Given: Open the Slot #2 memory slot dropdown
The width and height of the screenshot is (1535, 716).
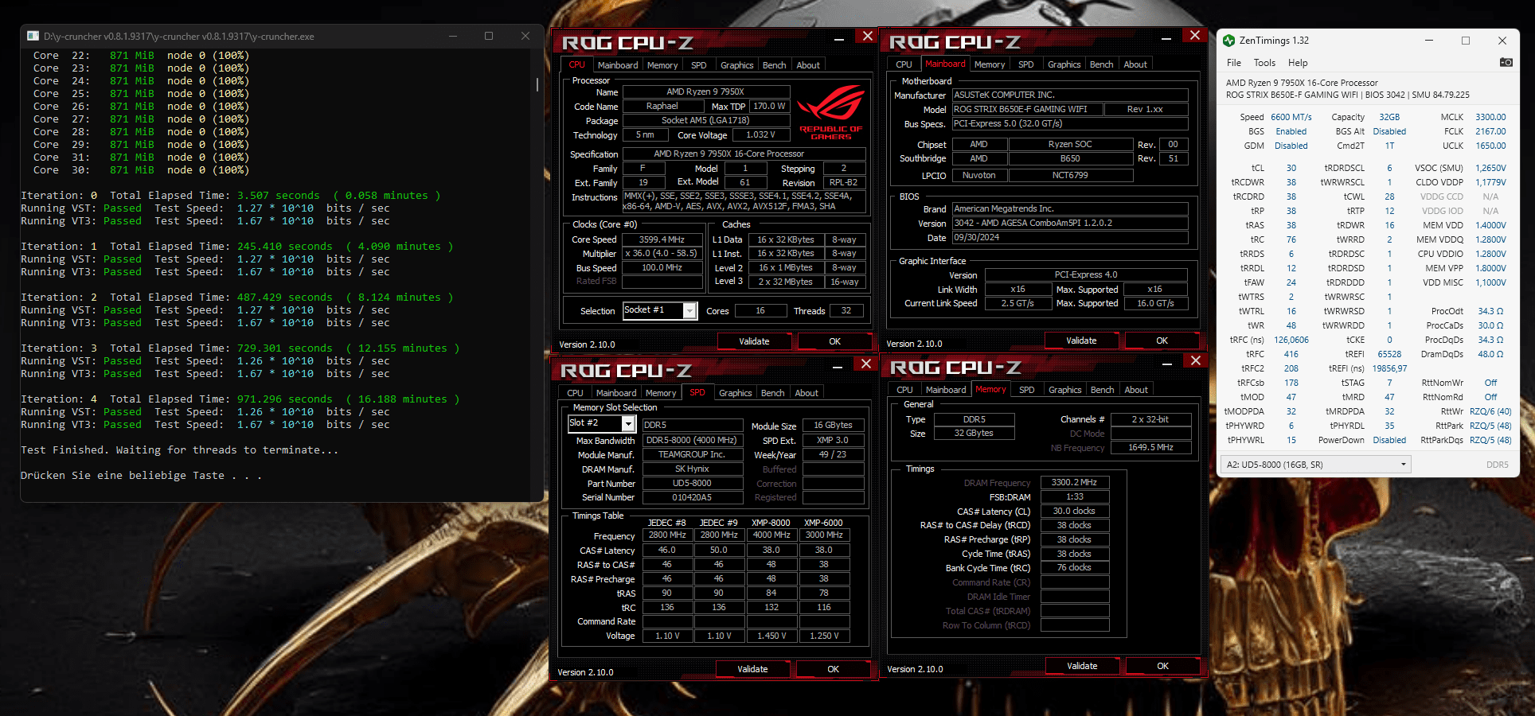Looking at the screenshot, I should [x=628, y=423].
